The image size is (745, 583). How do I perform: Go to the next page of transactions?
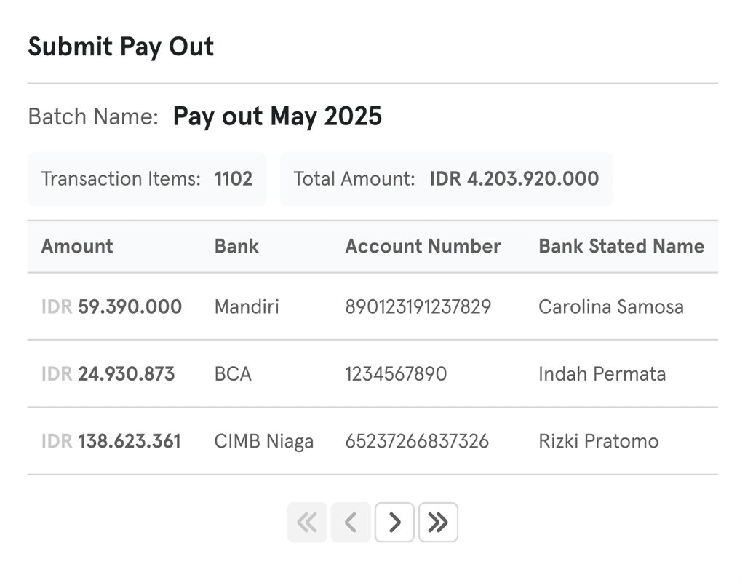pos(394,522)
